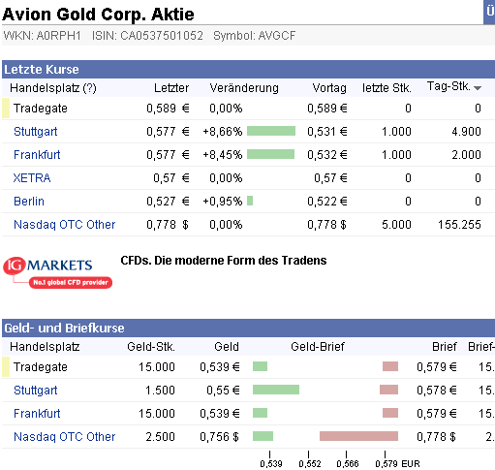Click the Avion Gold Corp. Aktie title
The width and height of the screenshot is (495, 470).
(x=98, y=15)
